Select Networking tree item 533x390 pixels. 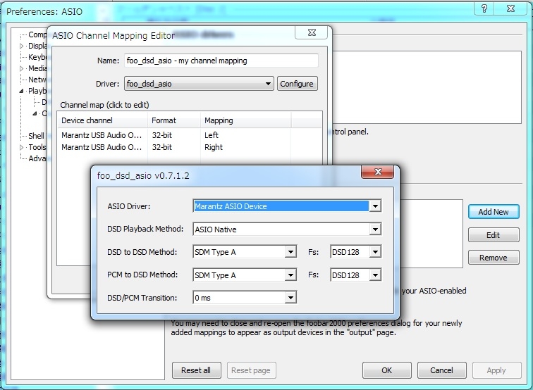[x=37, y=80]
